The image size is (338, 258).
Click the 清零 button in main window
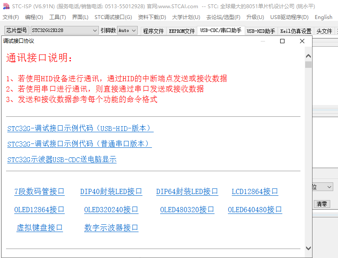pos(322,204)
